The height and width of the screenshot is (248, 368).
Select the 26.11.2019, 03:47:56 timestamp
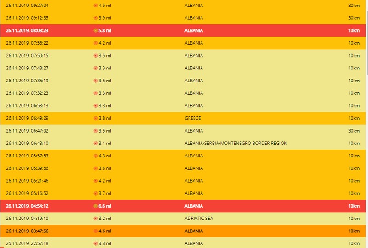click(27, 231)
